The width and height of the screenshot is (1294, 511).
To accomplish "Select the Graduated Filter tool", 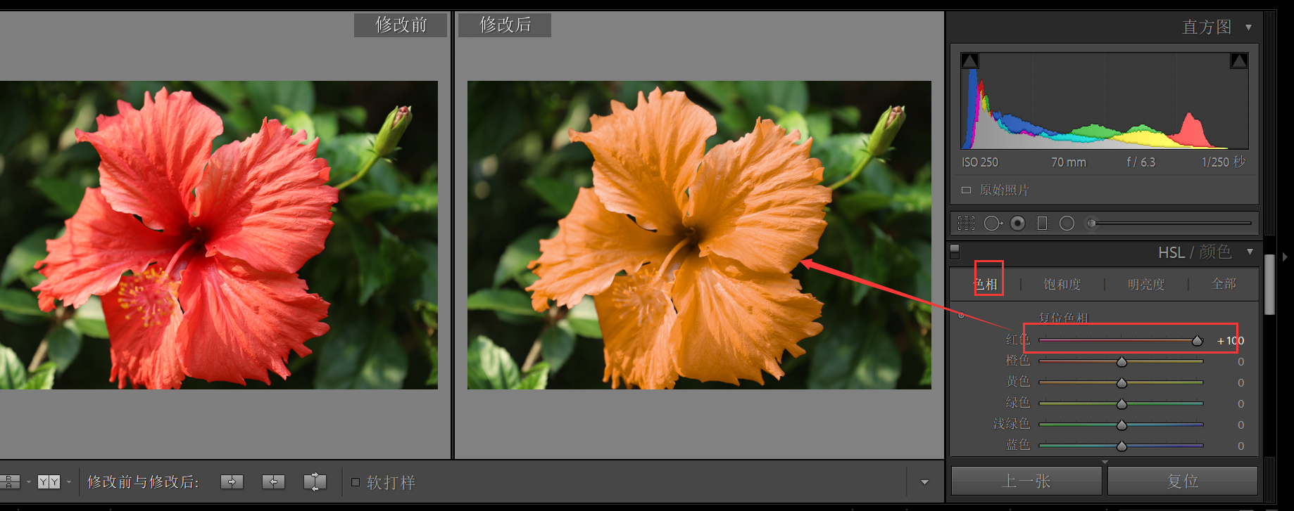I will 1043,224.
